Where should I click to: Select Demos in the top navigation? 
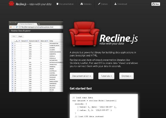[103, 4]
